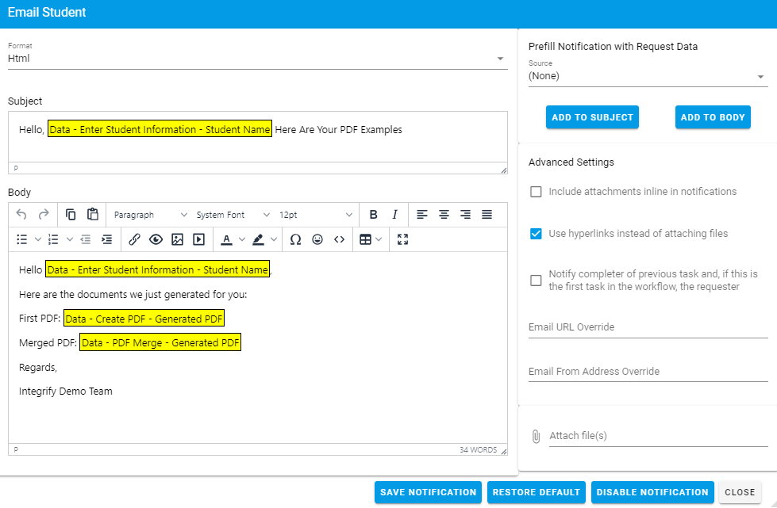Open the emoticon picker
The width and height of the screenshot is (777, 508).
pos(317,239)
